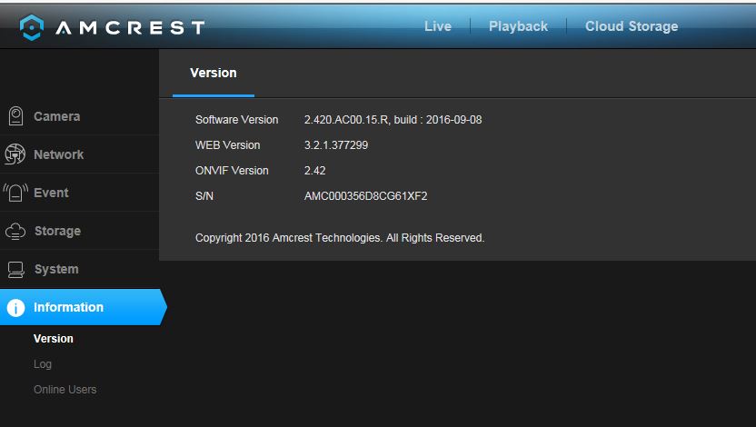Click the Network globe icon
The height and width of the screenshot is (427, 756).
[15, 154]
